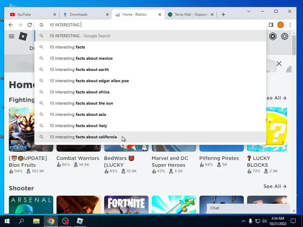
Task: Show hidden system tray icons
Action: click(x=244, y=221)
